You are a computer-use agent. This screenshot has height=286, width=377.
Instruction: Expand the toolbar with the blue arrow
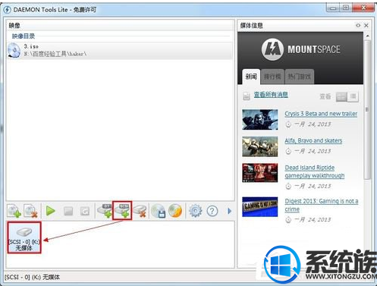[x=229, y=211]
